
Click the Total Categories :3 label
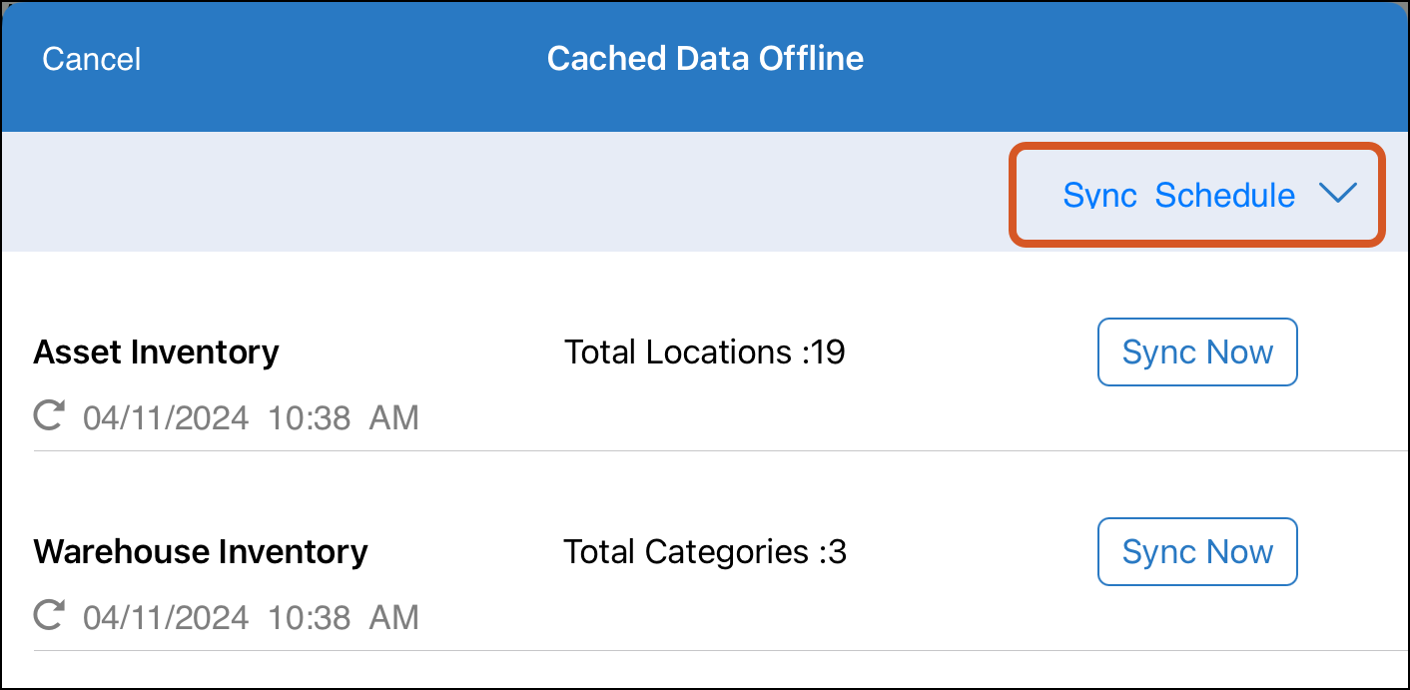[x=705, y=552]
